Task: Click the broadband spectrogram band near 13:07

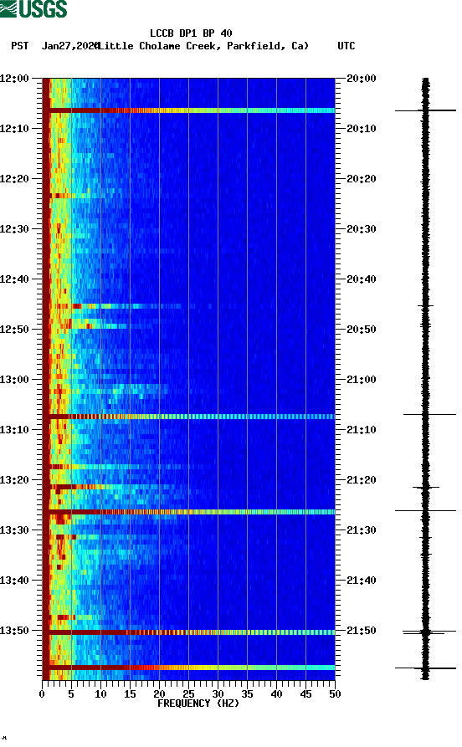Action: (189, 417)
